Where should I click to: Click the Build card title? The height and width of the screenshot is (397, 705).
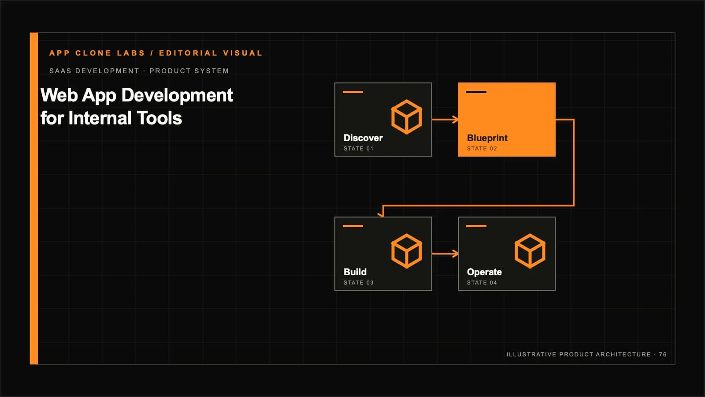[355, 272]
